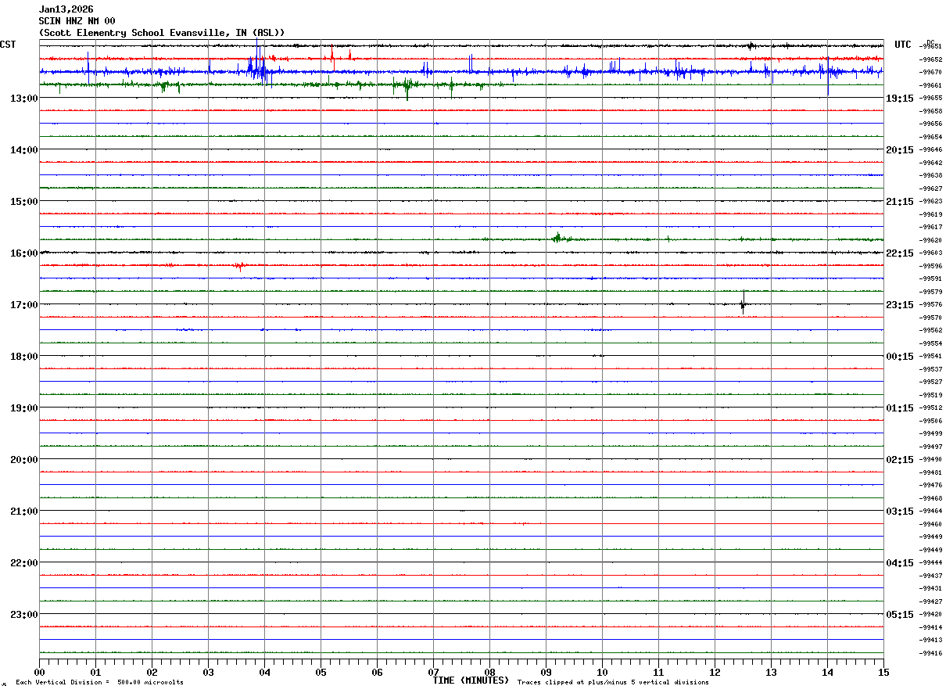Click the DC offset value -99541

[x=931, y=356]
